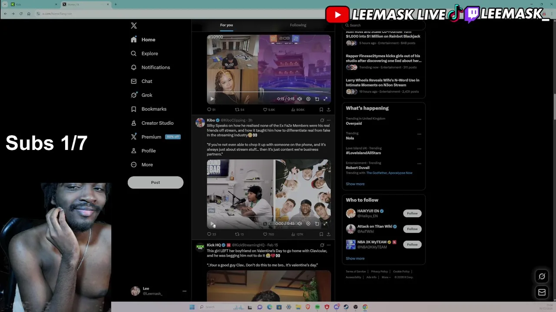Viewport: 556px width, 312px height.
Task: Open Notifications in the sidebar
Action: 151,67
